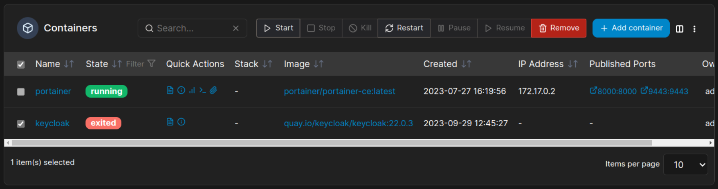Check the portainer row checkbox

click(x=21, y=92)
